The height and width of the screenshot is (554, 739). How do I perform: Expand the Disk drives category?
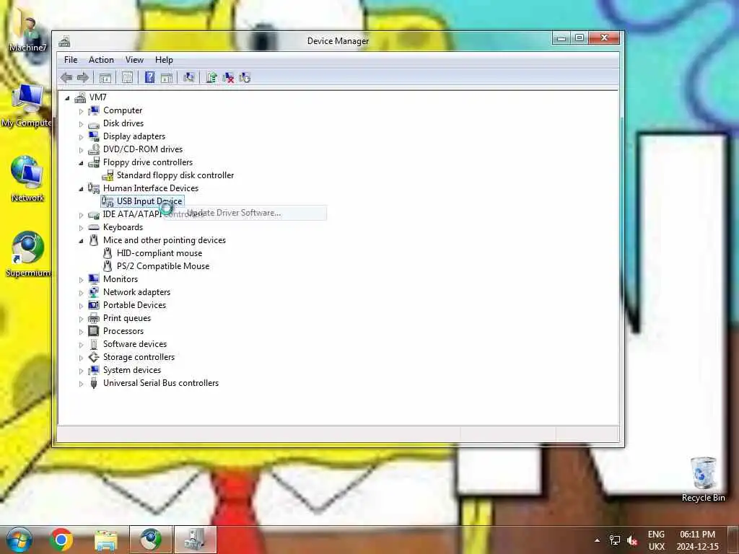click(81, 124)
